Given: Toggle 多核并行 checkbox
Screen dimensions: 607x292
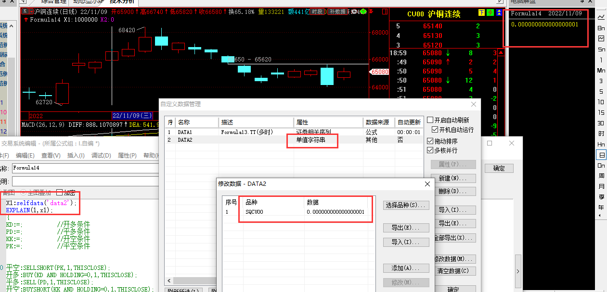Looking at the screenshot, I should coord(430,150).
